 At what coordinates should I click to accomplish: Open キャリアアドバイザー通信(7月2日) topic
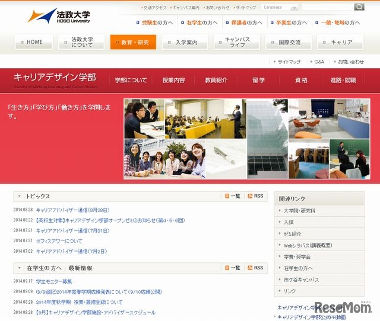click(71, 251)
